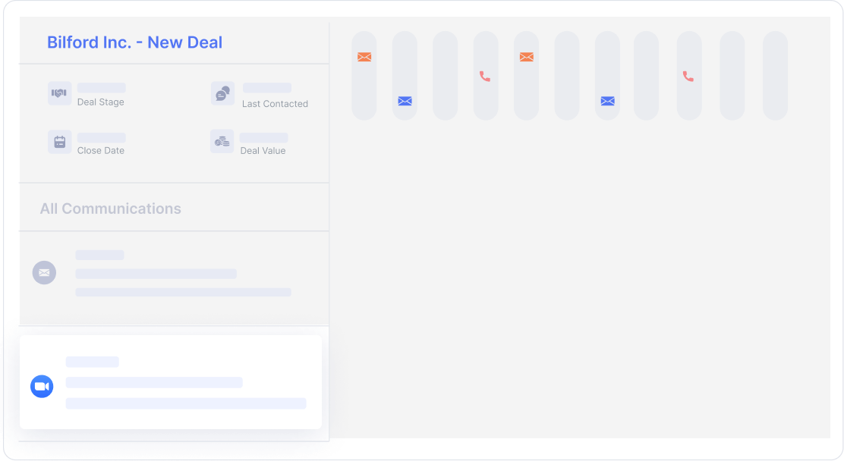Click the Deal Stage handshake icon

point(59,93)
